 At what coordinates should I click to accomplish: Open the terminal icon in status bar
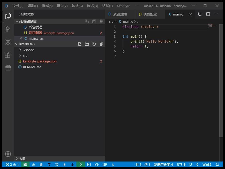coord(89,165)
